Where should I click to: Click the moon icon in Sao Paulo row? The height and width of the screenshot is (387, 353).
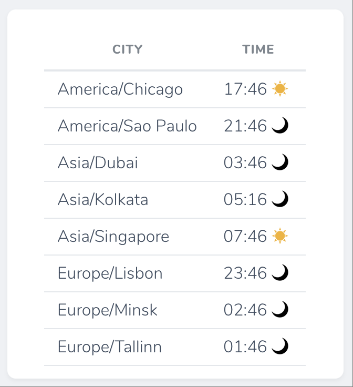coord(280,125)
